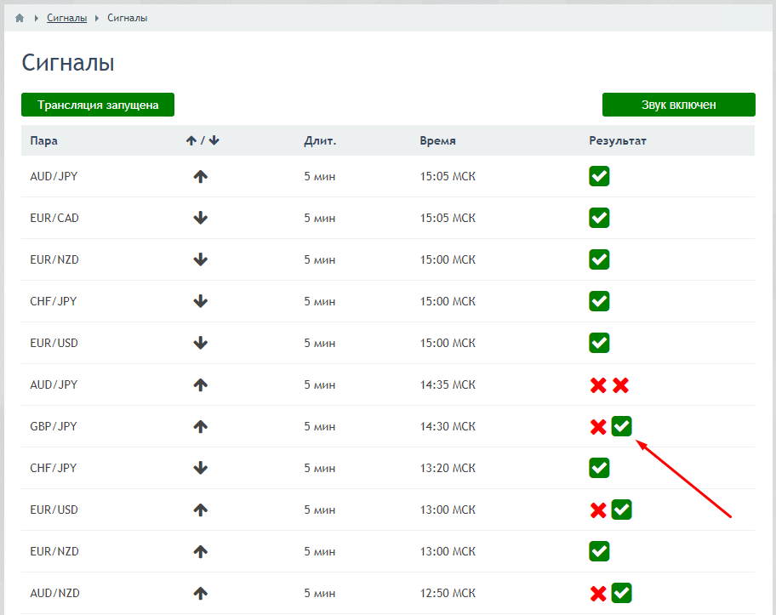
Task: Click the down arrow for CHF/JPY at 15:00
Action: [201, 301]
